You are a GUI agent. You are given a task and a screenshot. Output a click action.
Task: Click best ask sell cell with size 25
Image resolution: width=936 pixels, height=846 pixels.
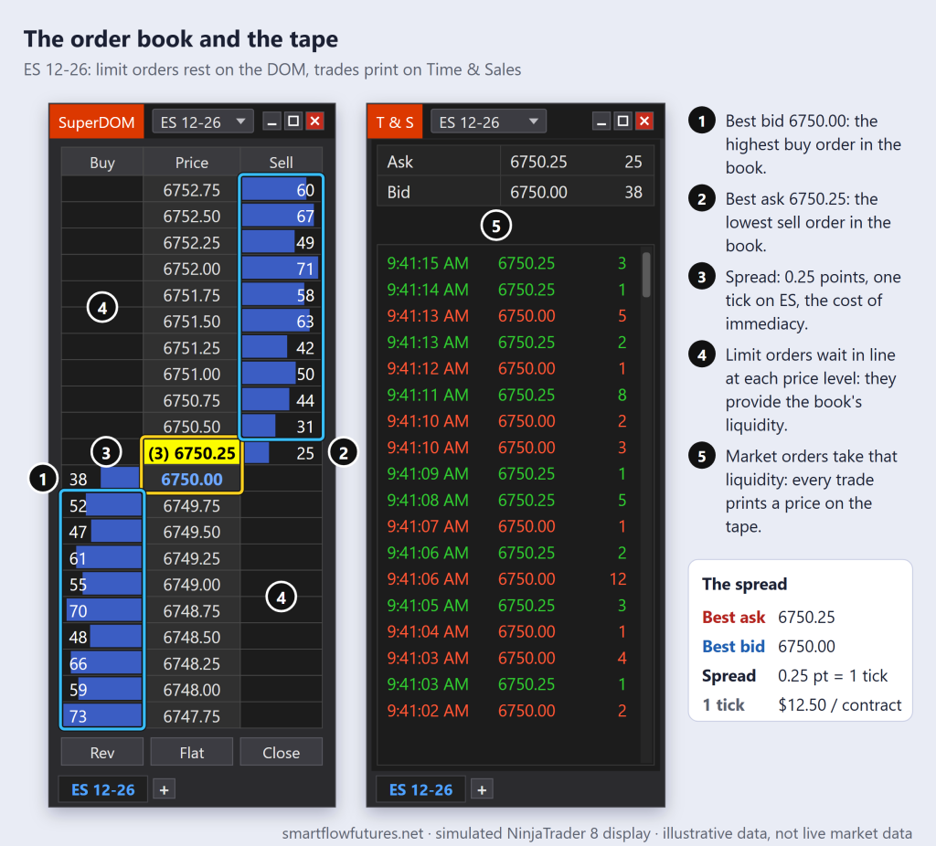282,453
